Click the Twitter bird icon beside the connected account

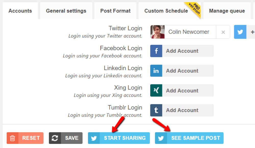[240, 32]
